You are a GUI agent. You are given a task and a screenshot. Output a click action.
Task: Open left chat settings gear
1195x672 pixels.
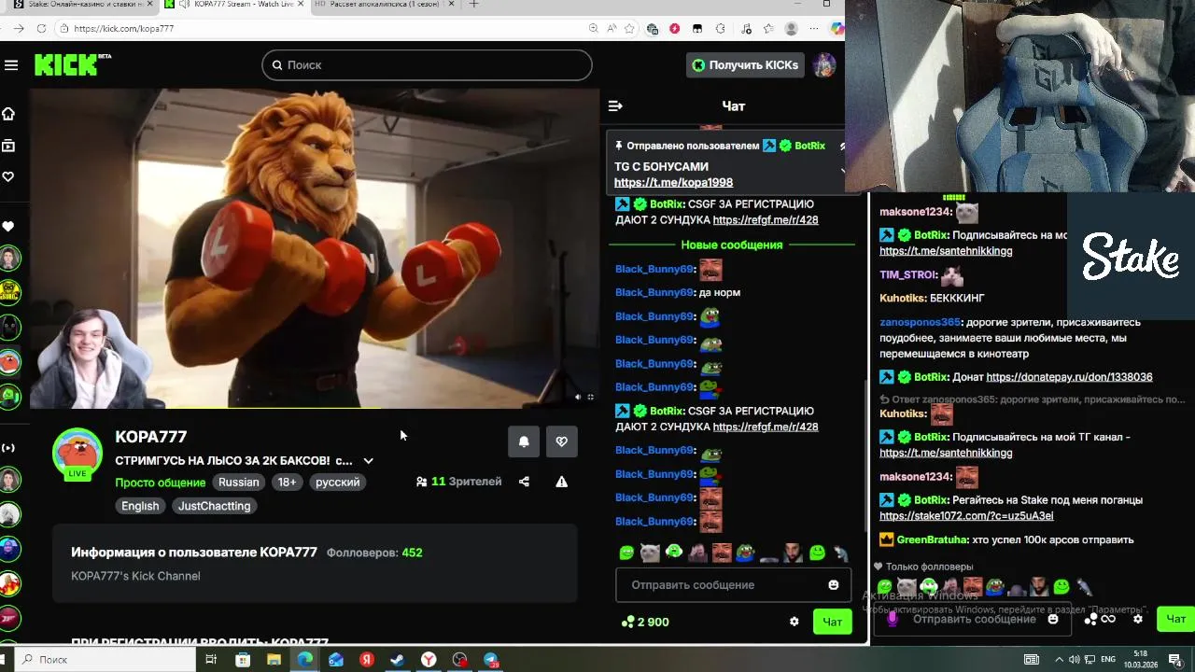click(794, 622)
